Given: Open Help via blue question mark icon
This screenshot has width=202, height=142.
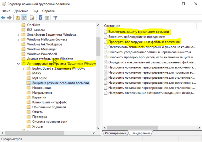Looking at the screenshot, I should [x=41, y=18].
